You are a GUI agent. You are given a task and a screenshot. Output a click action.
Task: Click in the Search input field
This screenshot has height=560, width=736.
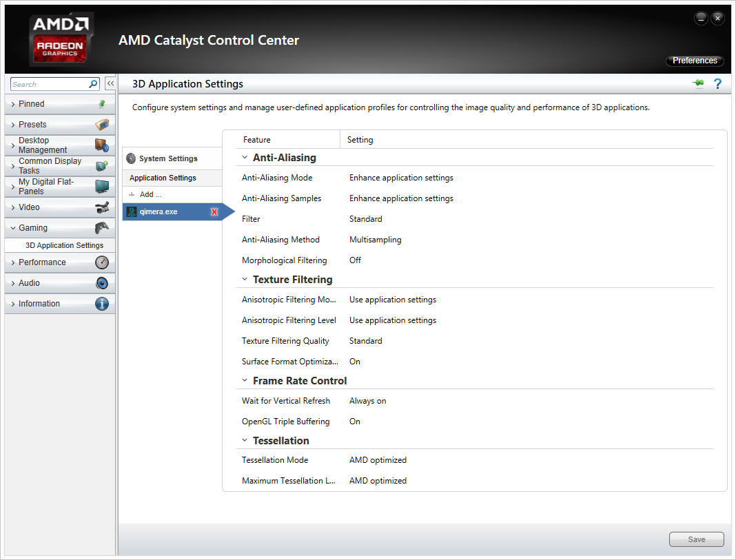point(50,84)
